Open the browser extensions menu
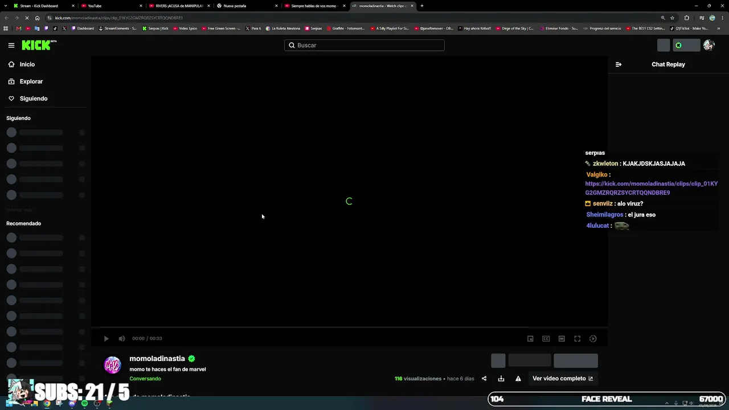This screenshot has width=729, height=410. click(x=686, y=18)
